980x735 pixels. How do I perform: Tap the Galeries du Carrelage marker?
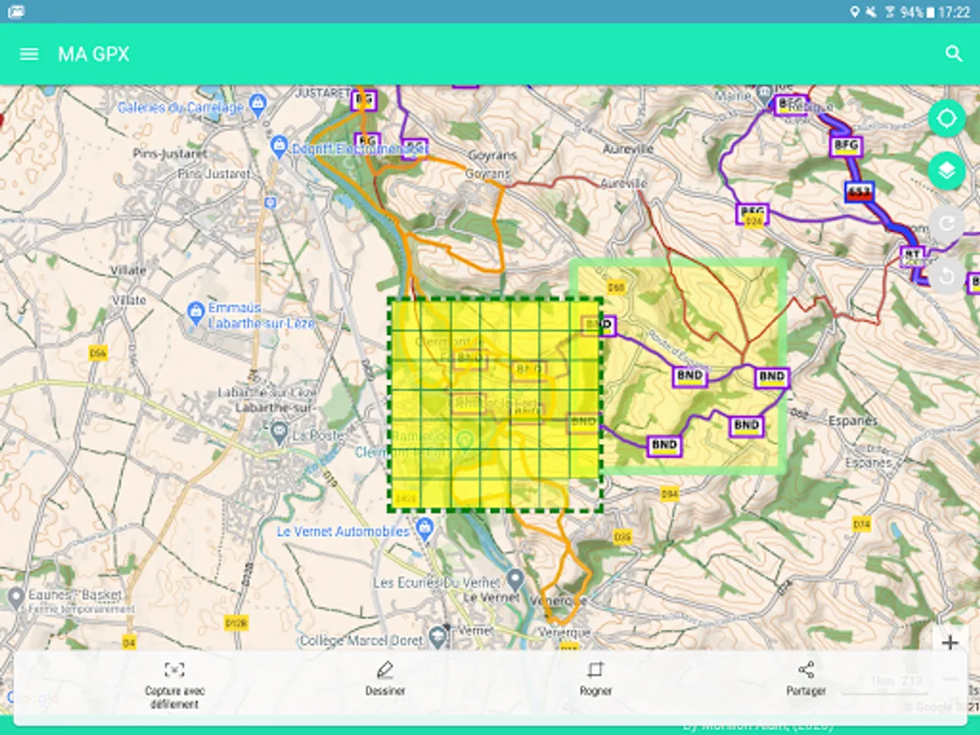pos(258,103)
